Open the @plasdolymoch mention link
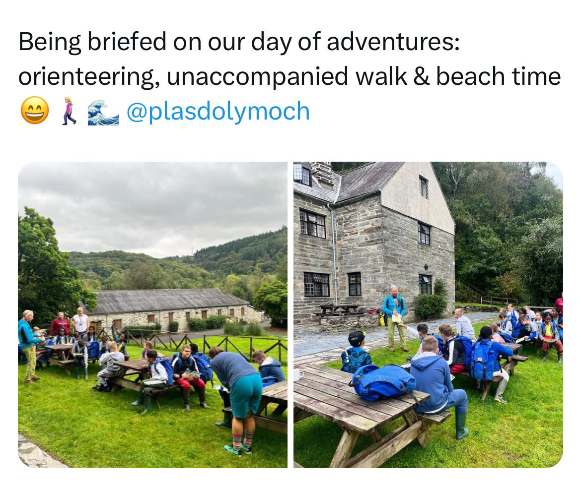 [218, 111]
